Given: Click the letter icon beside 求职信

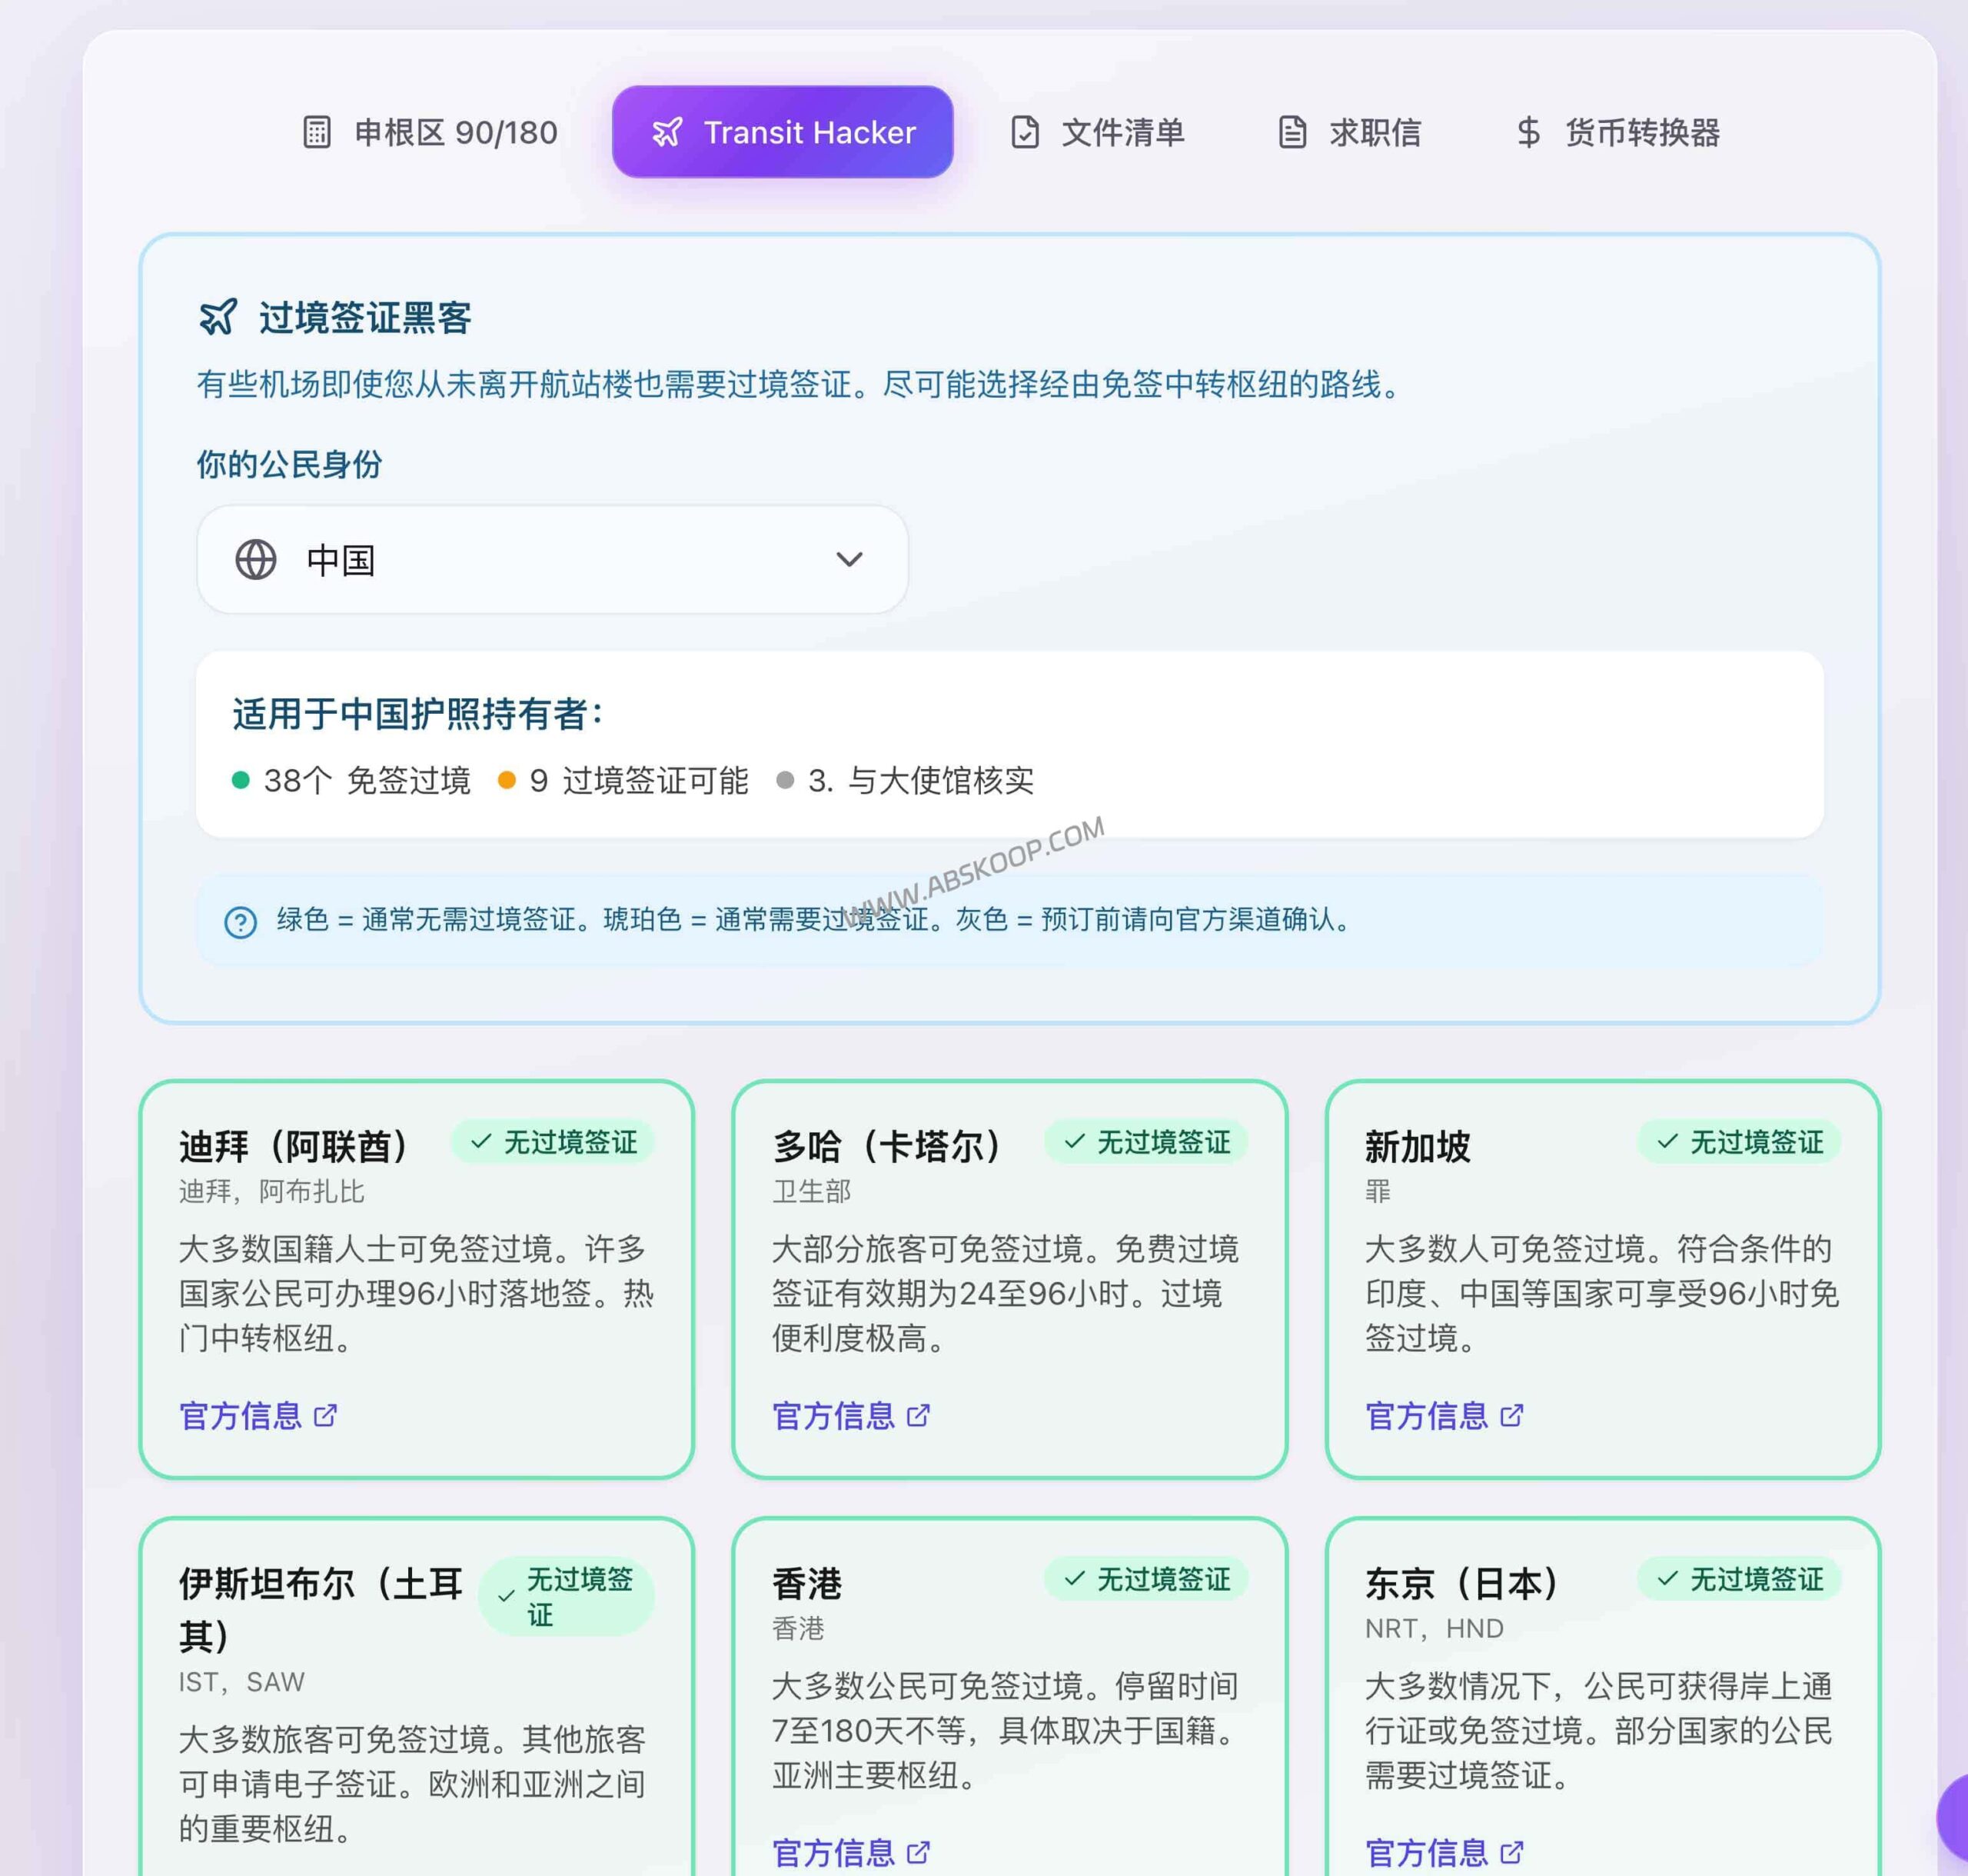Looking at the screenshot, I should (1292, 131).
